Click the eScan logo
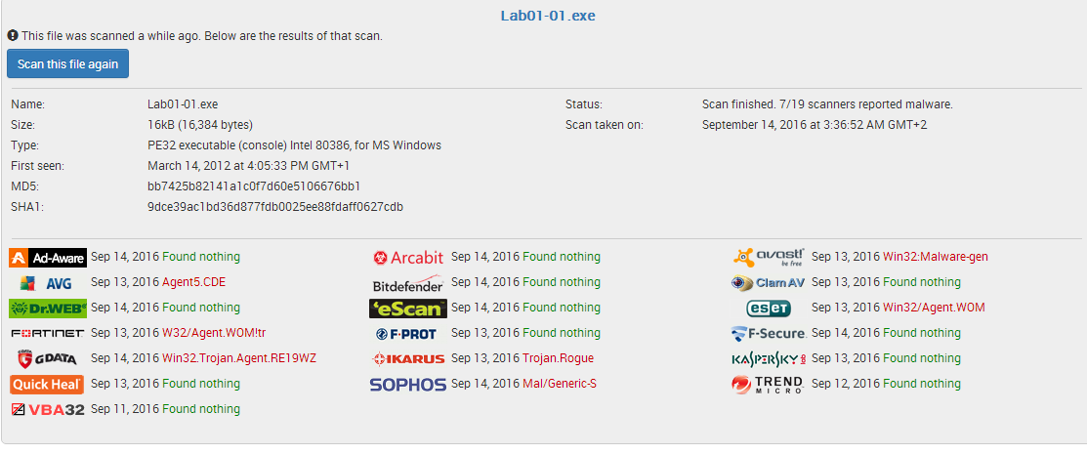This screenshot has height=454, width=1087. coord(408,309)
